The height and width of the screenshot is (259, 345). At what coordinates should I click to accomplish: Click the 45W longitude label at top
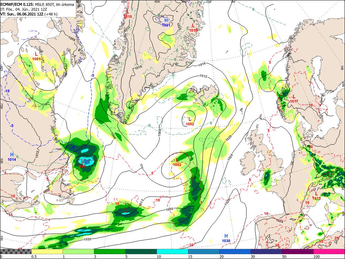[157, 2]
